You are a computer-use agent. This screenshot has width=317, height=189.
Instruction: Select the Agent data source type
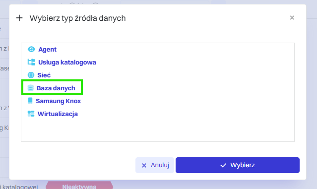(47, 50)
